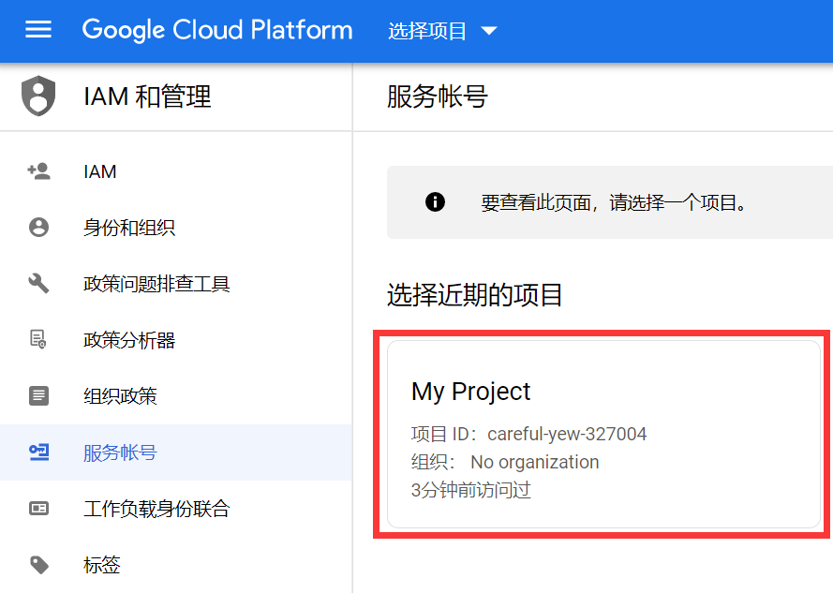This screenshot has height=593, width=833.
Task: Open the 选择项目 project selector
Action: tap(428, 31)
